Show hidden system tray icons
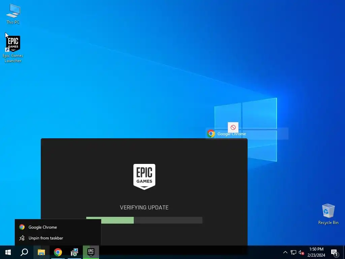The image size is (345, 259). click(x=285, y=252)
